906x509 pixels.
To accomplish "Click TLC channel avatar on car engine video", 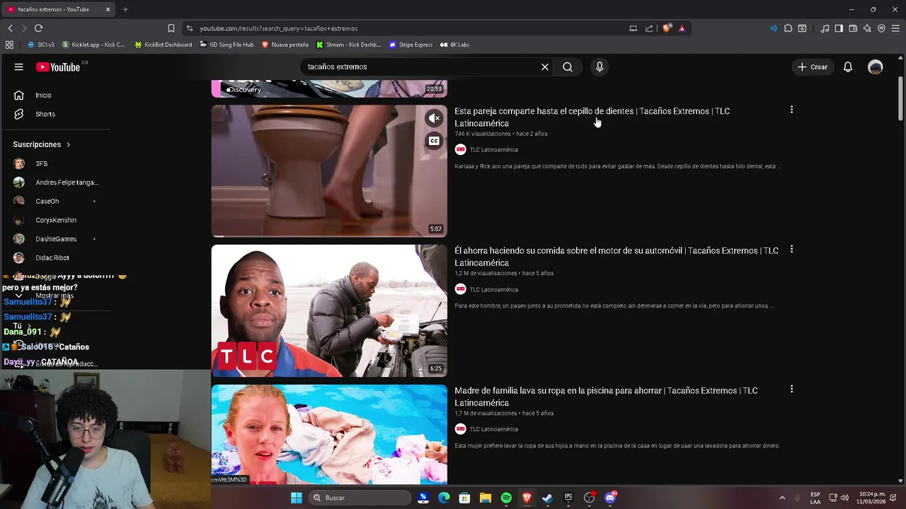I will point(460,289).
